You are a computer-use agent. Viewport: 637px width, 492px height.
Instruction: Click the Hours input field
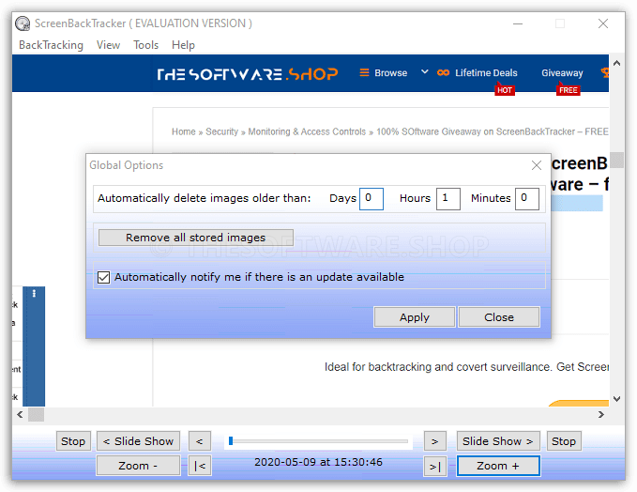tap(447, 198)
